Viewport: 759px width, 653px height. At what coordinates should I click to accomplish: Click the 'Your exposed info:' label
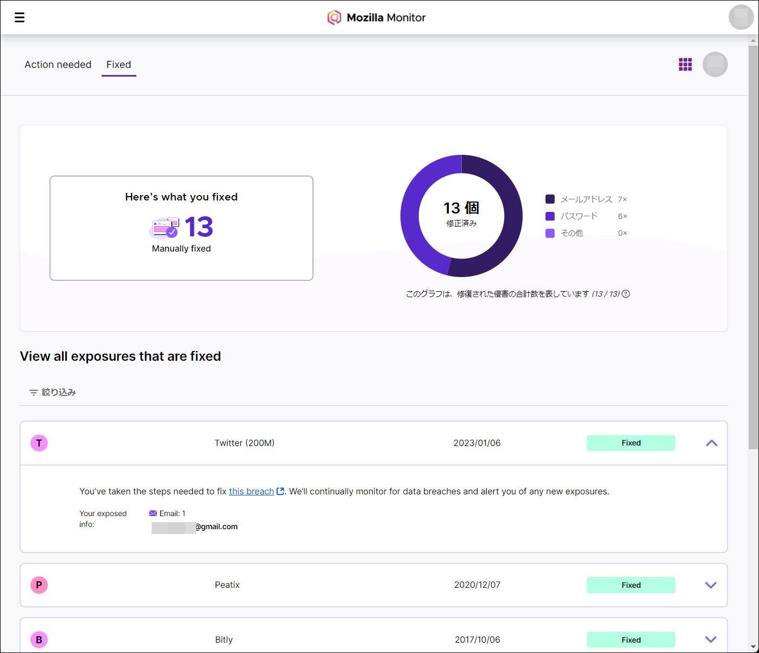(x=103, y=519)
